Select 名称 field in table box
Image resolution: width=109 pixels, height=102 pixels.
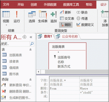(61, 62)
